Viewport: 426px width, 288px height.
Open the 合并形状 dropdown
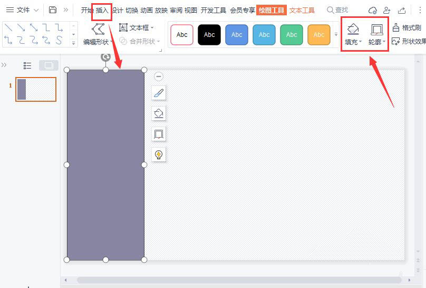(x=140, y=41)
